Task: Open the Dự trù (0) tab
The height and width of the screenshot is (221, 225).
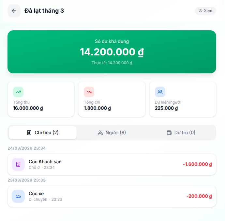Action: point(181,133)
